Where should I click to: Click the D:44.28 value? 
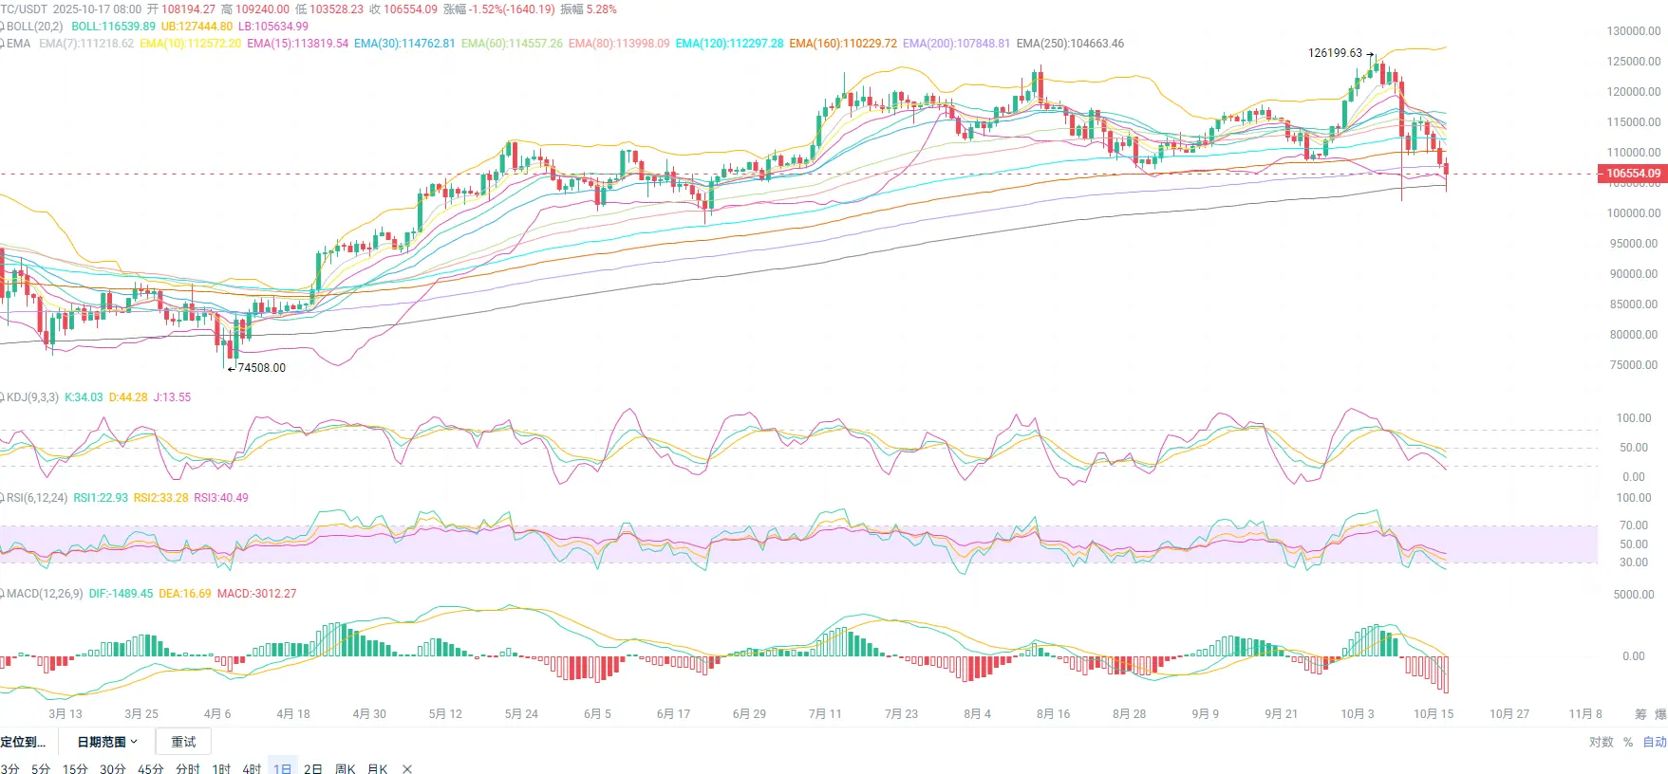[128, 397]
